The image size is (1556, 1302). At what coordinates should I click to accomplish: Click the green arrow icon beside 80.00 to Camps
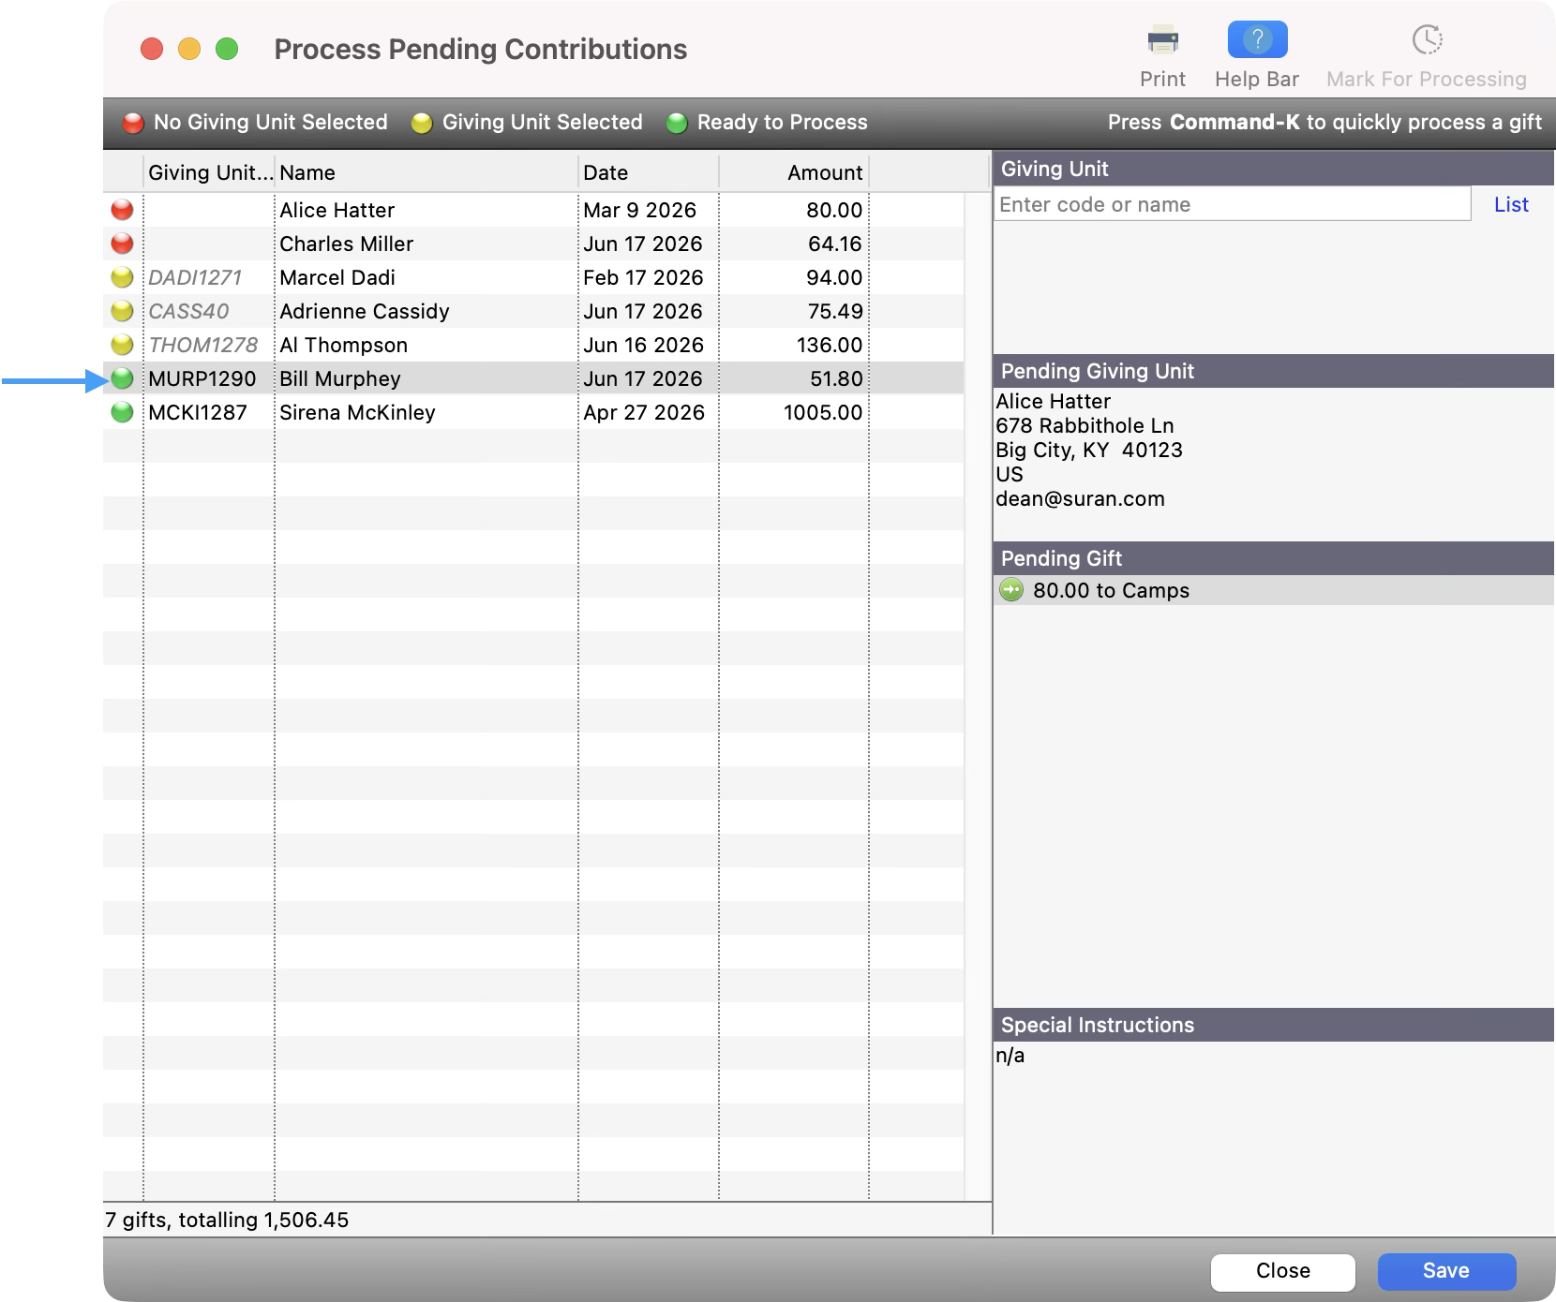[1011, 590]
